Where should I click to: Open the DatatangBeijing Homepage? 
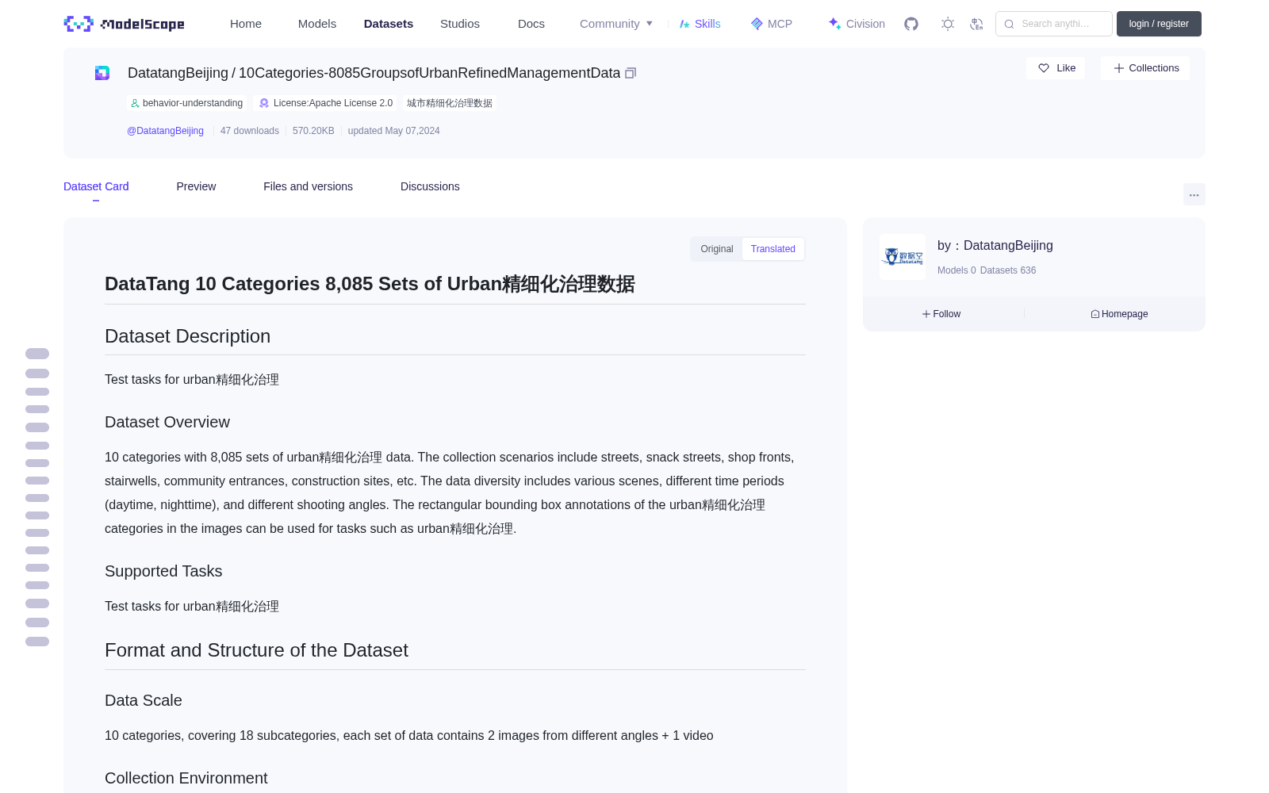point(1119,314)
